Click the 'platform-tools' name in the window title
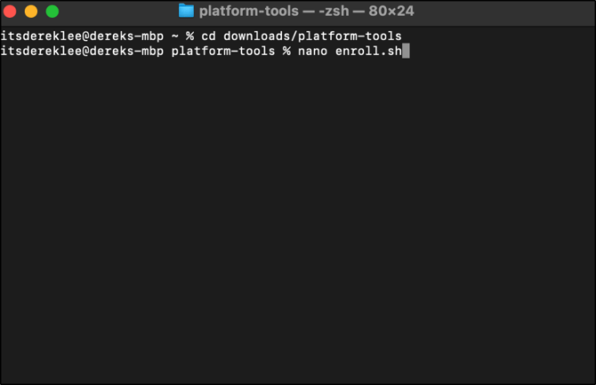 coord(249,11)
